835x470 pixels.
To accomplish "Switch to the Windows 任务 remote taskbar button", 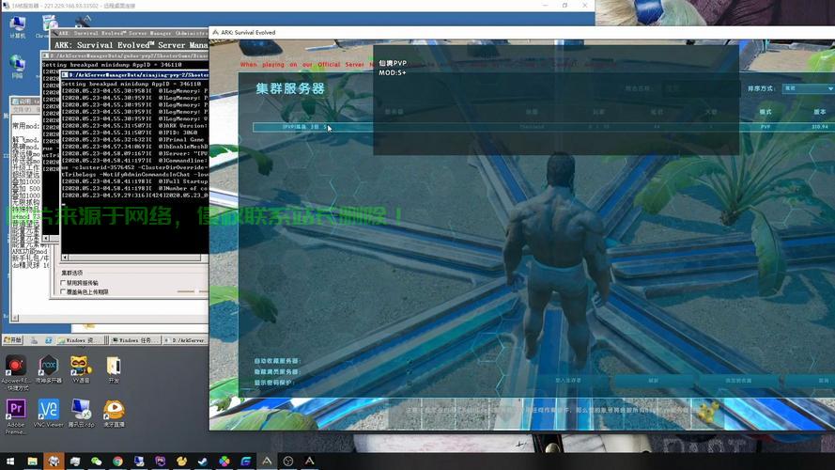I will click(x=135, y=340).
